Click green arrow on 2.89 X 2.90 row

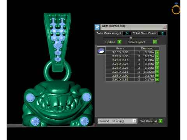point(157,75)
